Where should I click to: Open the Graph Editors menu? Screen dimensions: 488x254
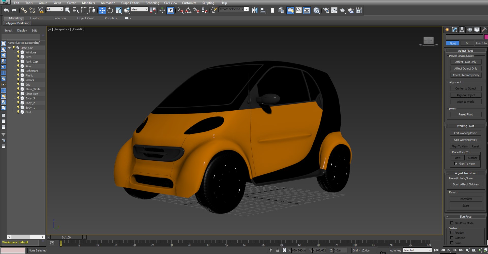130,3
